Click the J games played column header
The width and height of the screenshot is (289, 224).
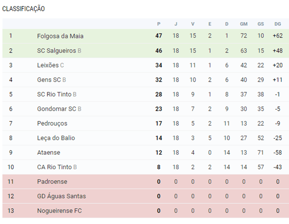(x=176, y=24)
